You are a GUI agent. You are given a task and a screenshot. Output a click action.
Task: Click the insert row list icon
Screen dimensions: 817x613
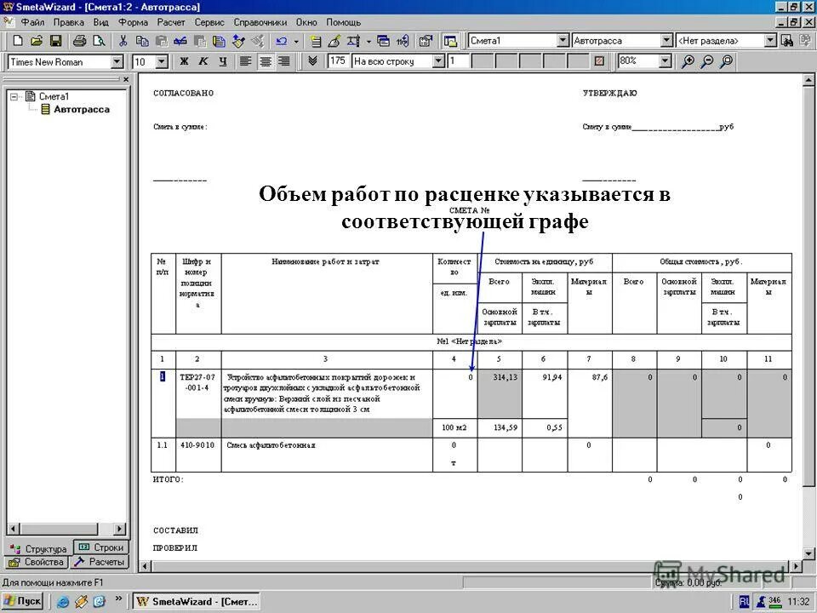(x=315, y=41)
